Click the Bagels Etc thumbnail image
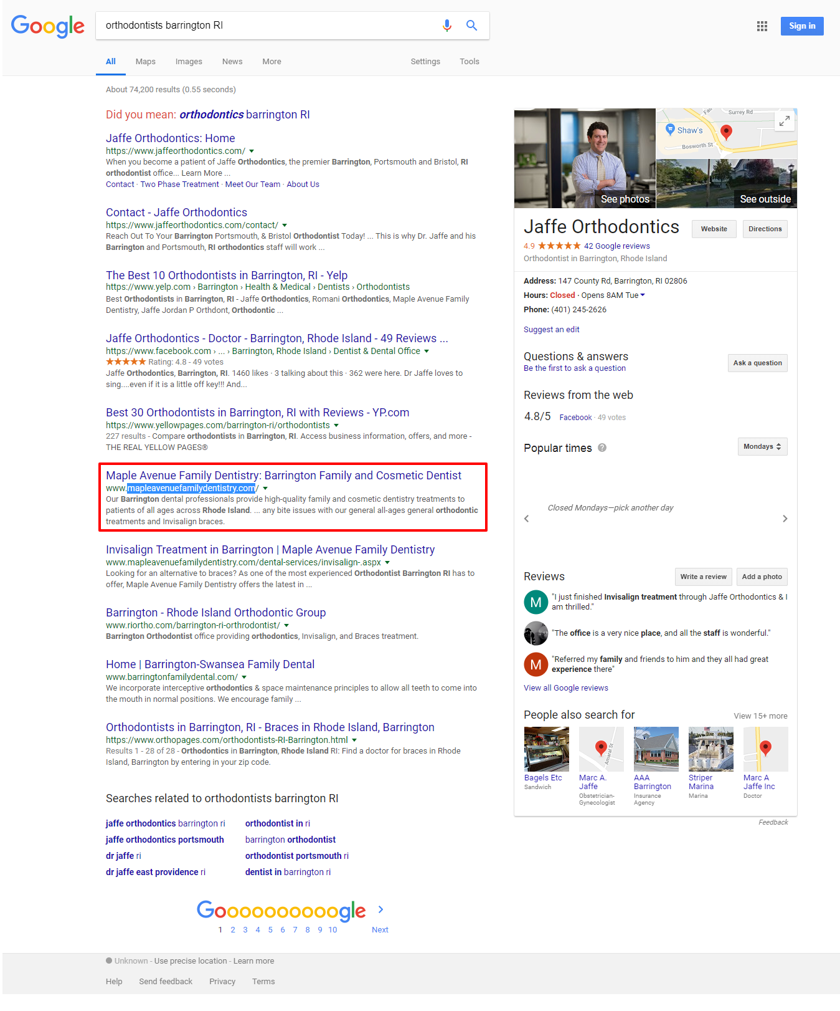Viewport: 840px width, 1011px height. (546, 749)
